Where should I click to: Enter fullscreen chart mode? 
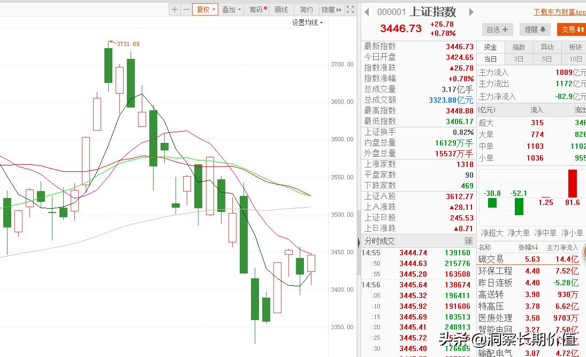pos(350,10)
